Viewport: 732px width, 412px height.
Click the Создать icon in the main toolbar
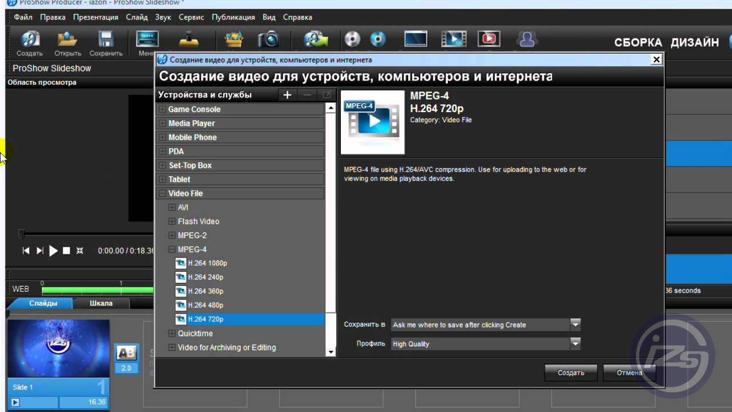click(x=30, y=40)
